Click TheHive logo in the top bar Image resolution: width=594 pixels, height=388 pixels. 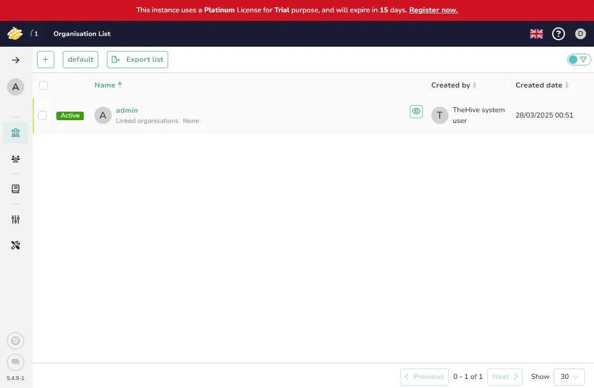click(x=15, y=34)
